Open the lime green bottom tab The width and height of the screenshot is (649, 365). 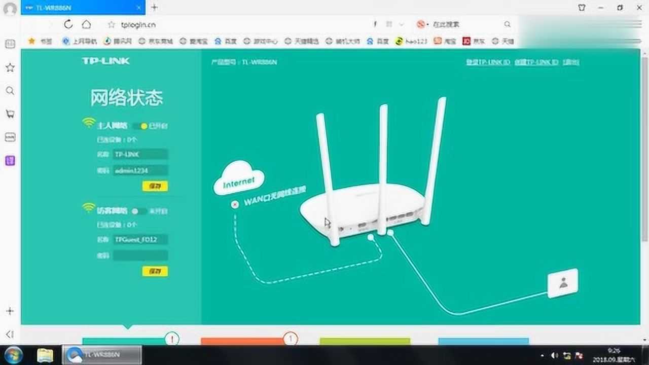point(365,342)
